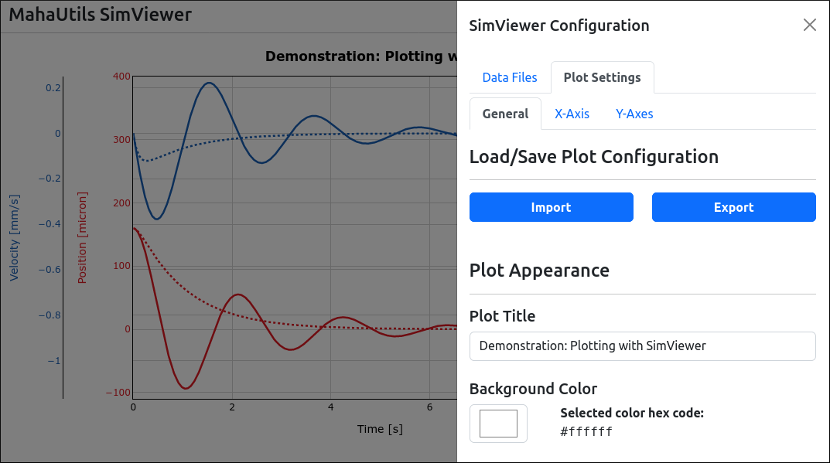Viewport: 830px width, 463px height.
Task: Click the Demonstration plot title text
Action: (361, 56)
